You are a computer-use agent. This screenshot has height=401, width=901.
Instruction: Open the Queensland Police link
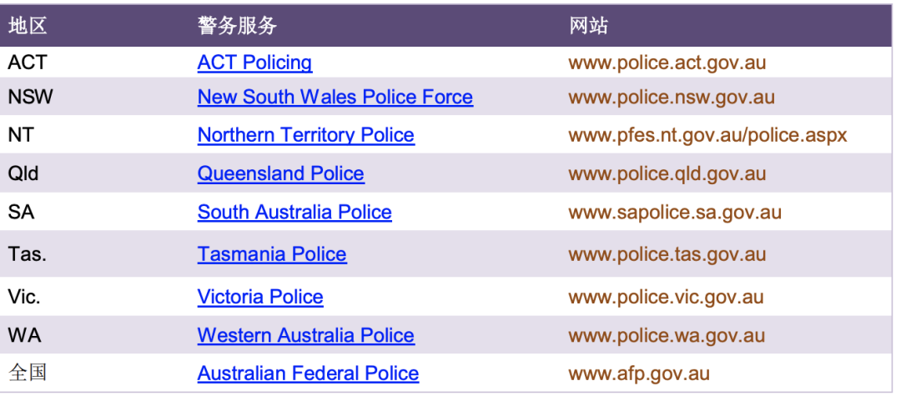click(x=280, y=173)
